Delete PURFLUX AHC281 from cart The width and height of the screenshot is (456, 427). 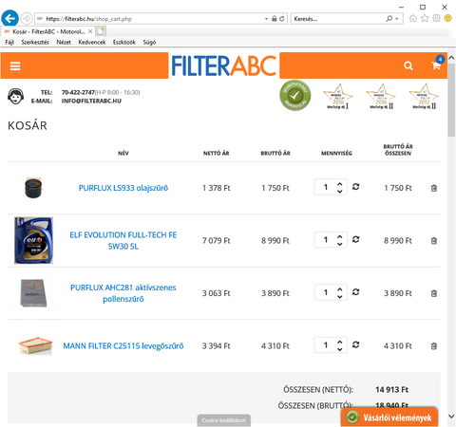[x=434, y=293]
